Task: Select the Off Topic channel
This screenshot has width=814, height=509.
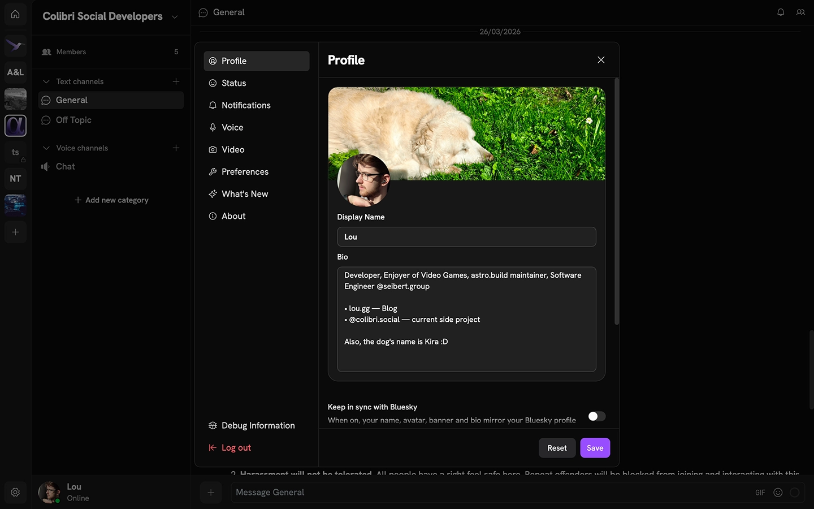Action: click(x=111, y=120)
